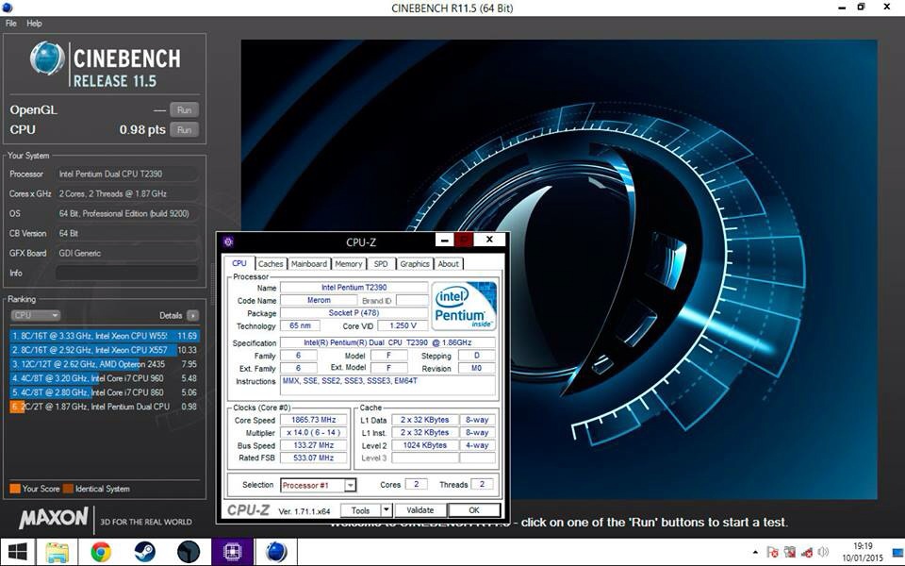Click the Bus Speed value 133.27 MHz

coord(314,445)
